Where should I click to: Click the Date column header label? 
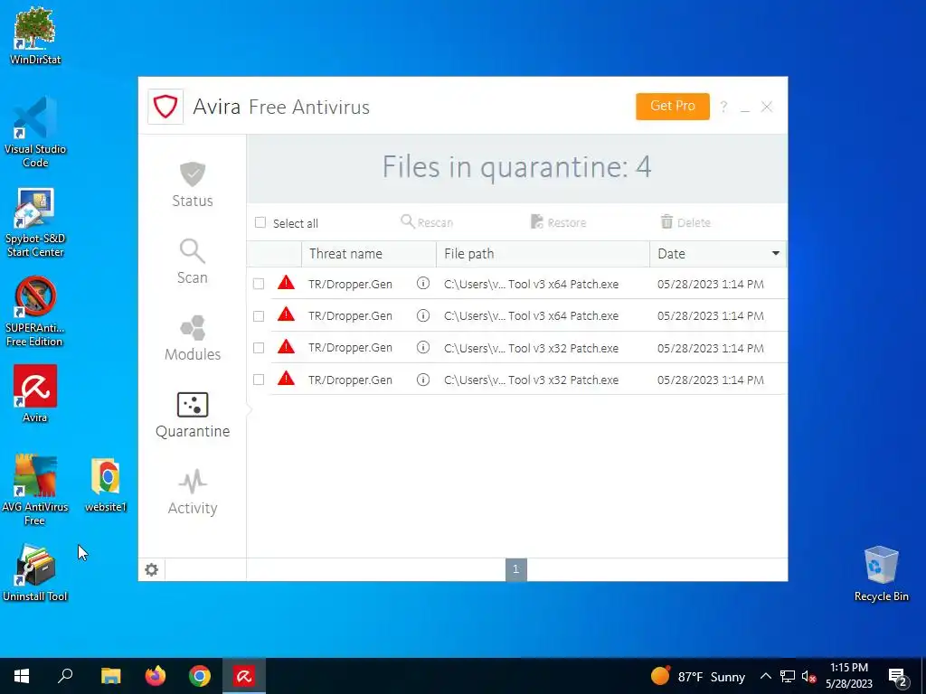tap(672, 254)
